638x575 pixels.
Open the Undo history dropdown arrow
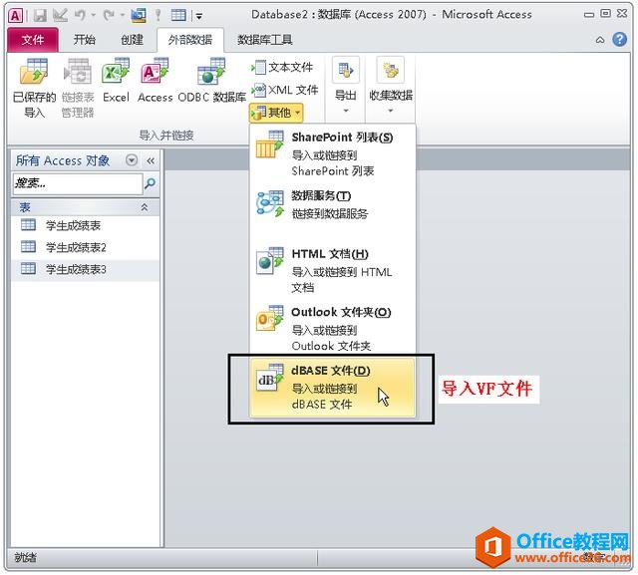pos(93,16)
